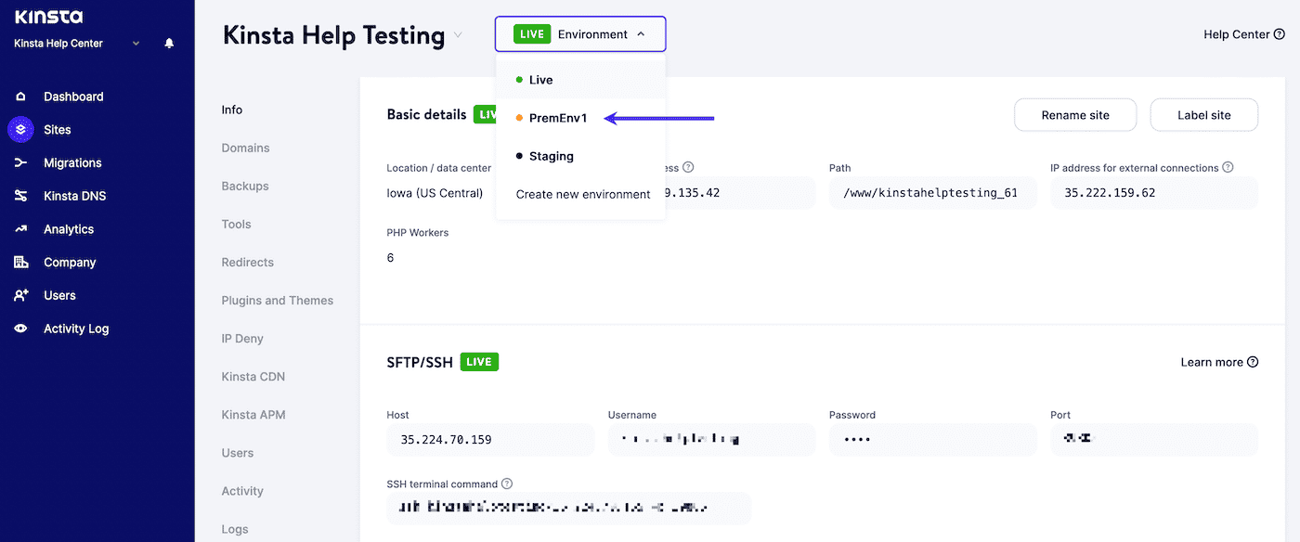The width and height of the screenshot is (1300, 542).
Task: Open the Backups section
Action: tap(244, 186)
